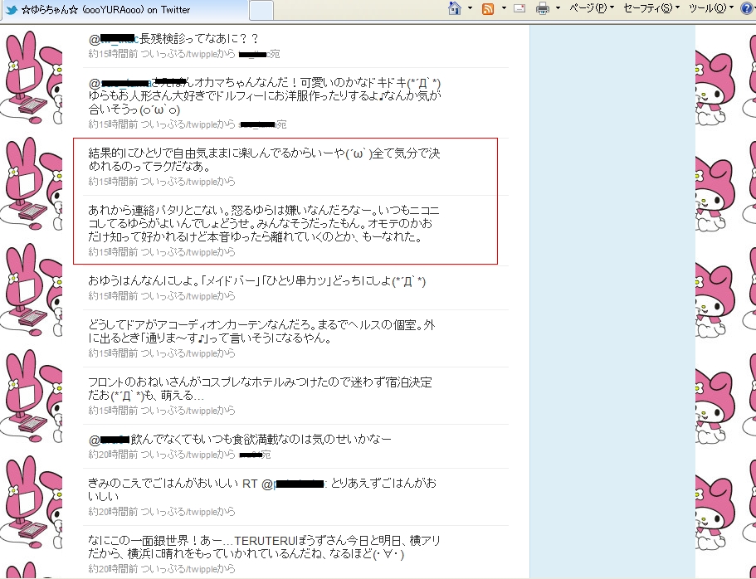Viewport: 756px width, 579px height.
Task: Open 約15時間前 timestamp under お人形さん大好き tweet
Action: point(113,125)
